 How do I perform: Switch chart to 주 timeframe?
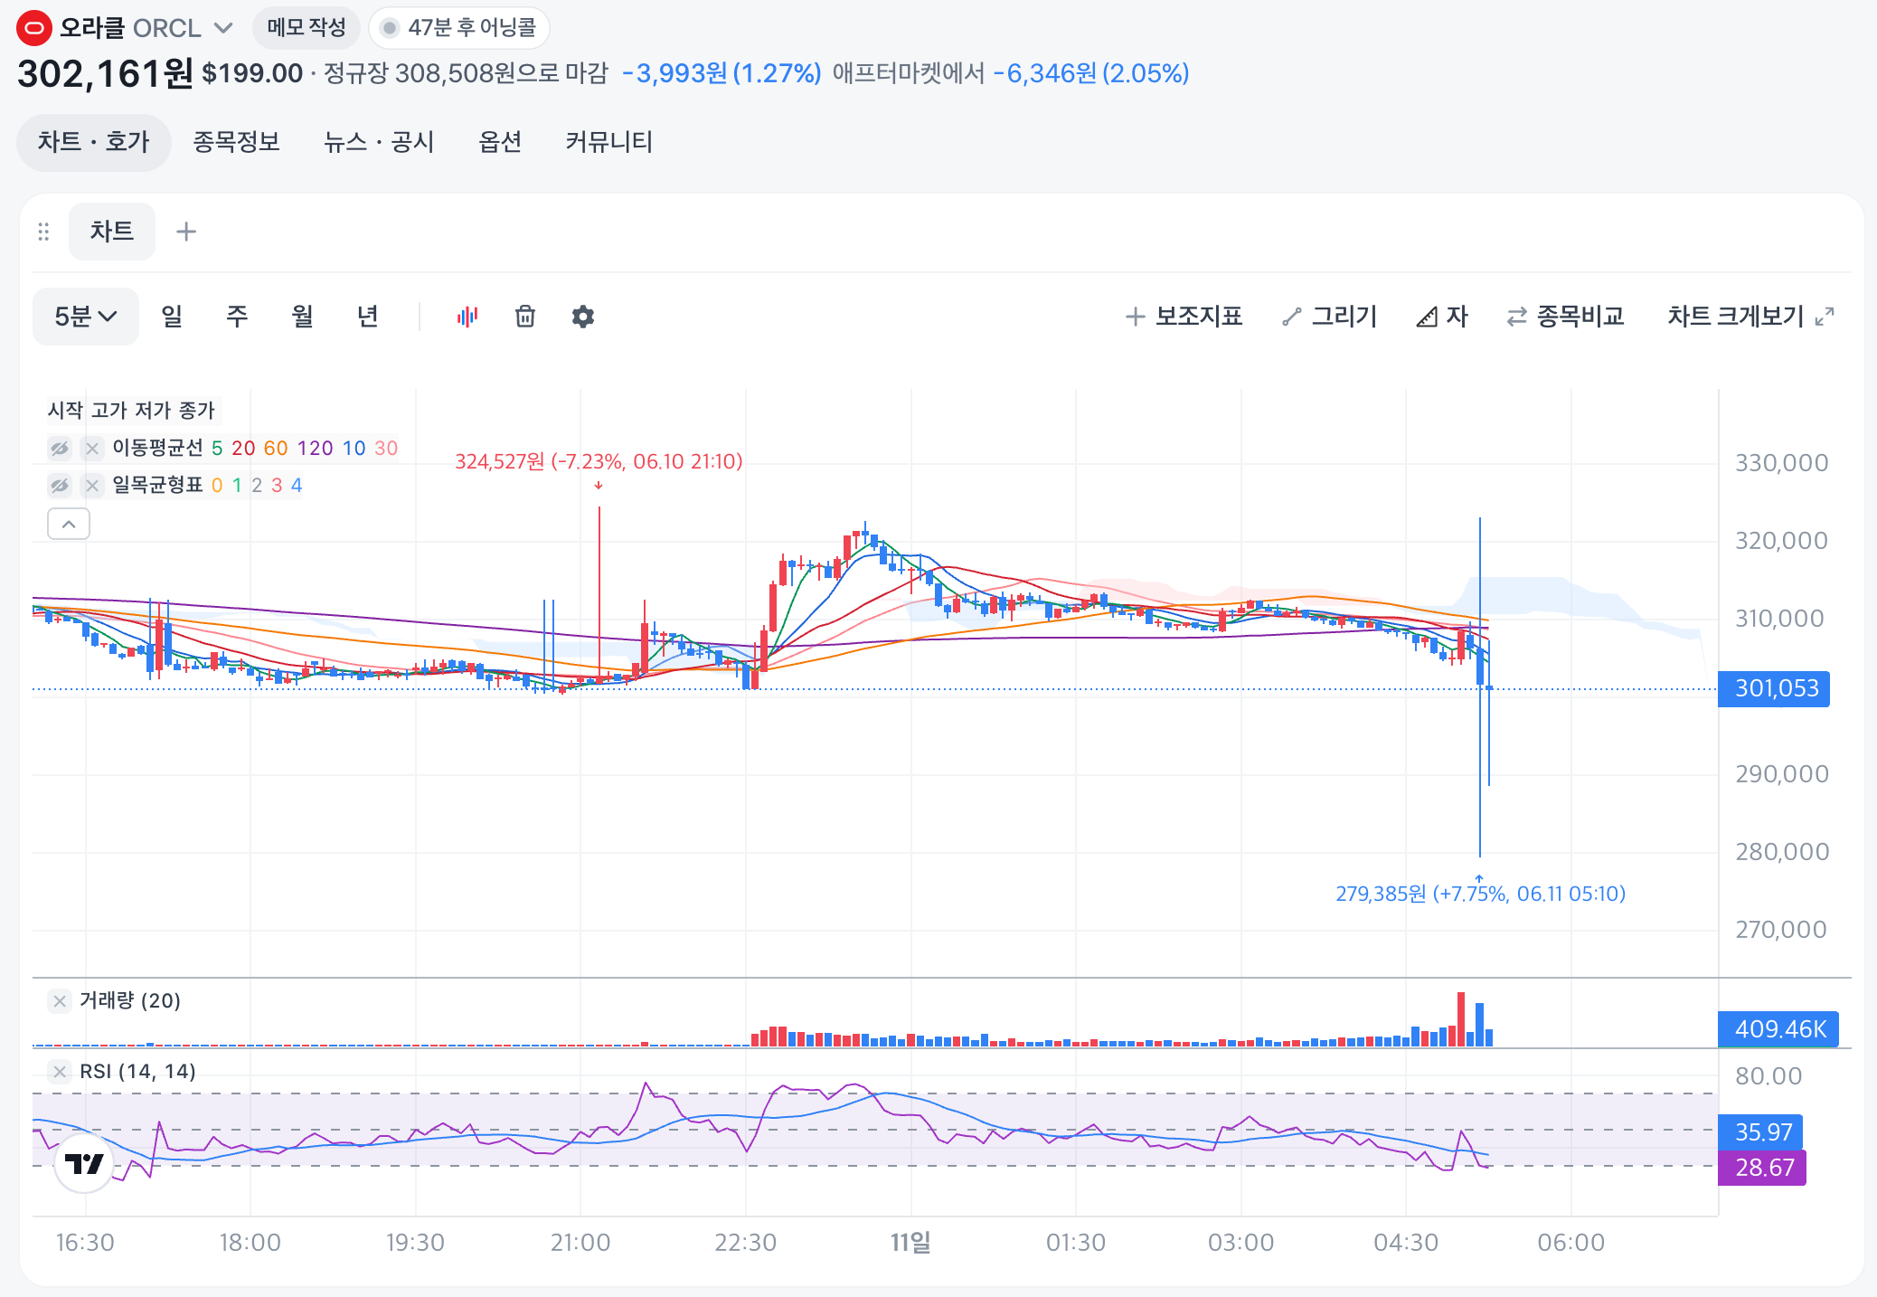coord(237,317)
